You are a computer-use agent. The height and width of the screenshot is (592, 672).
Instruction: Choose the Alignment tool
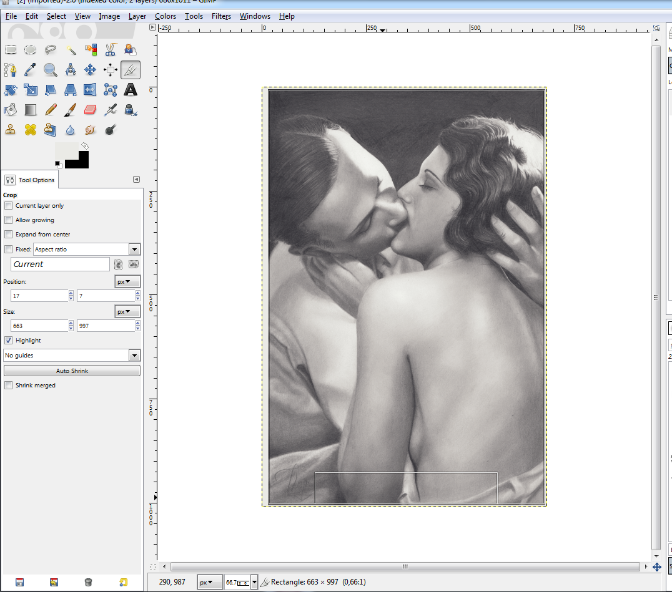point(111,70)
